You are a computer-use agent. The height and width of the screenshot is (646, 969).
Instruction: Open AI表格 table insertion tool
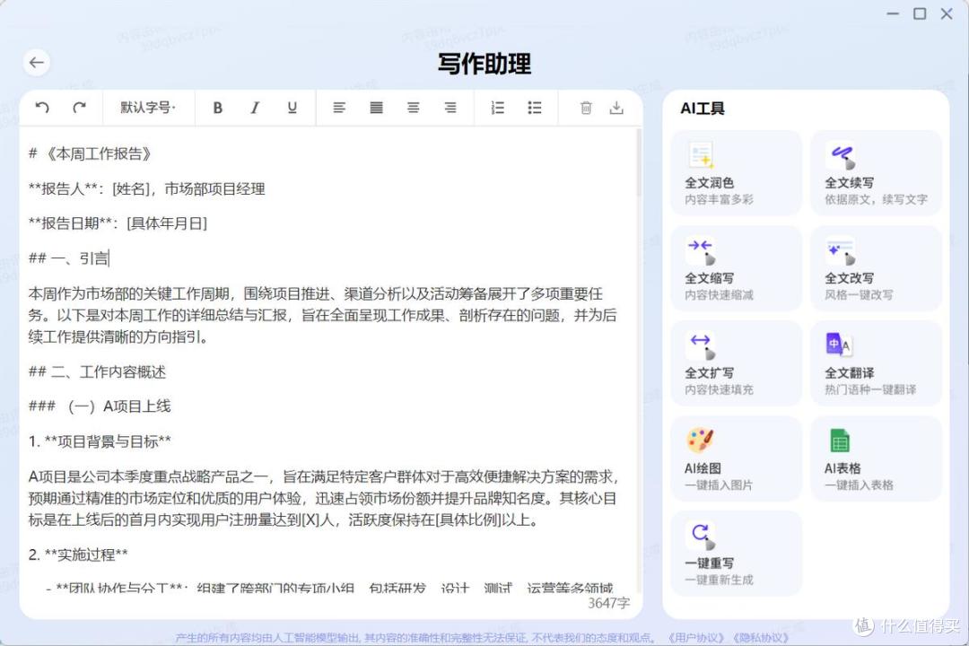point(877,458)
